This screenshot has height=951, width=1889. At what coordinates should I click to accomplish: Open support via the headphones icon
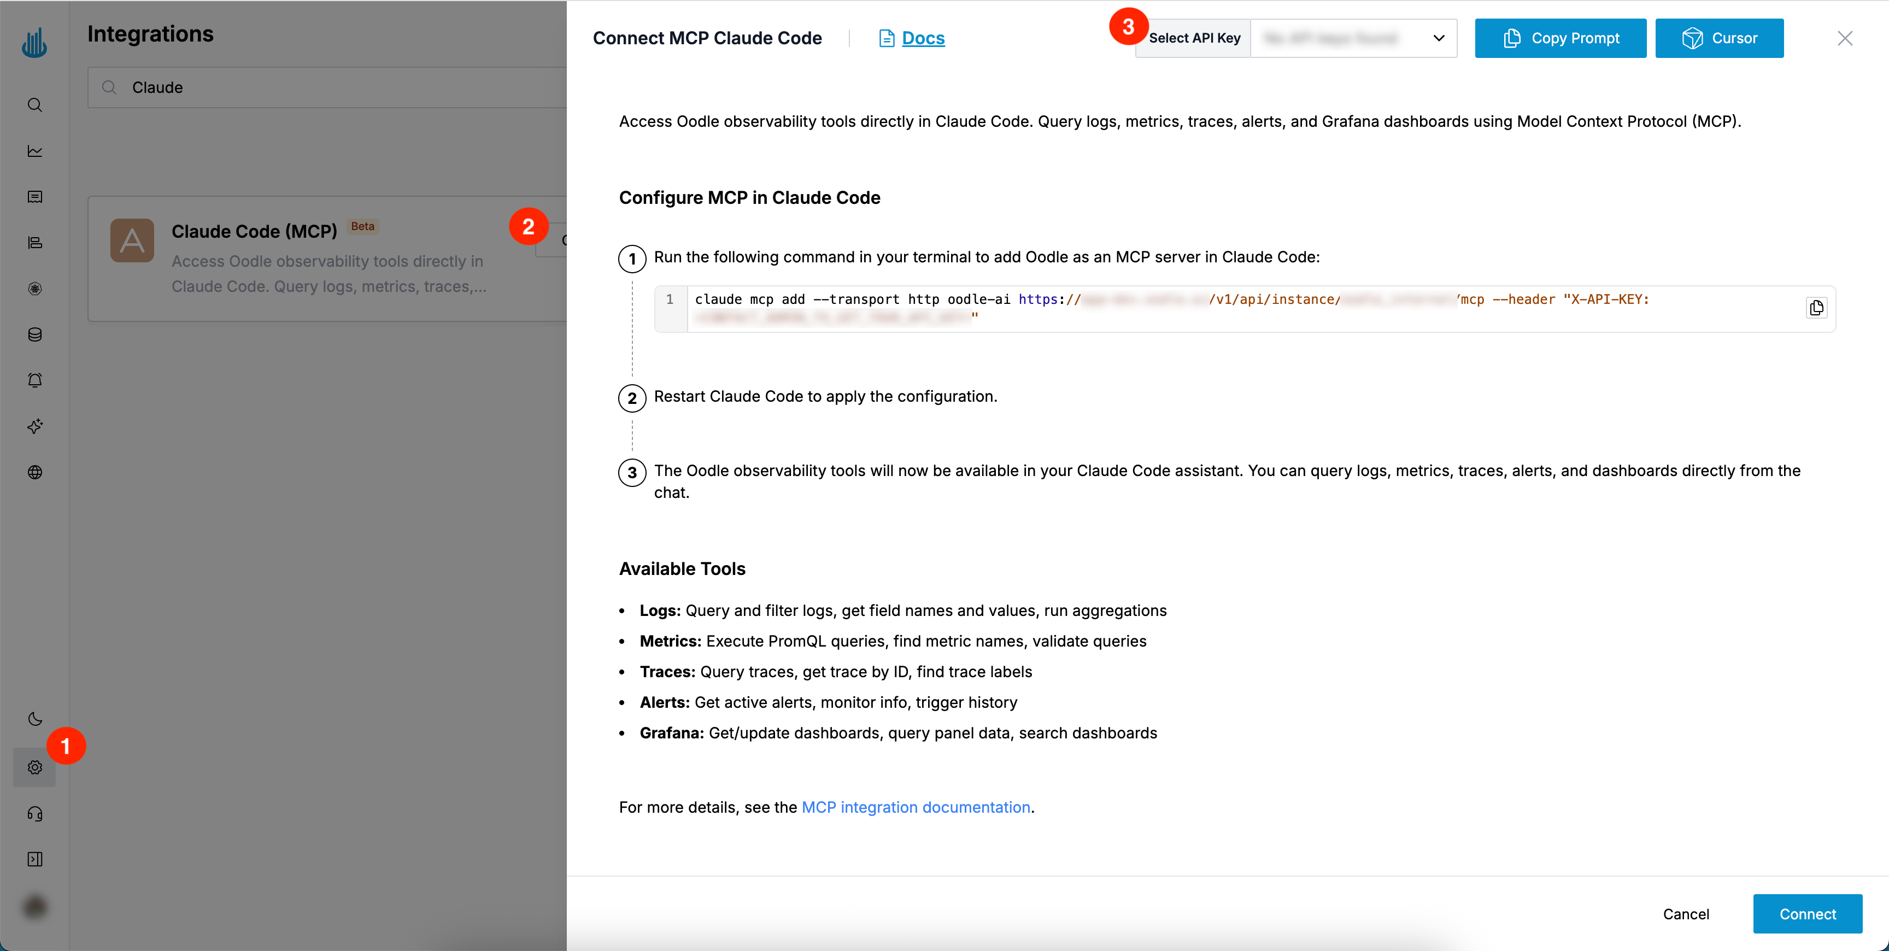[34, 814]
